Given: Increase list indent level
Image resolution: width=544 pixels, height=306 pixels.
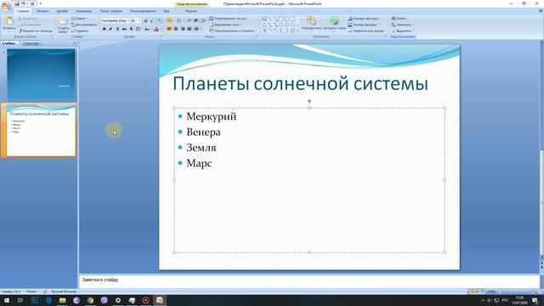Looking at the screenshot, I should click(196, 20).
